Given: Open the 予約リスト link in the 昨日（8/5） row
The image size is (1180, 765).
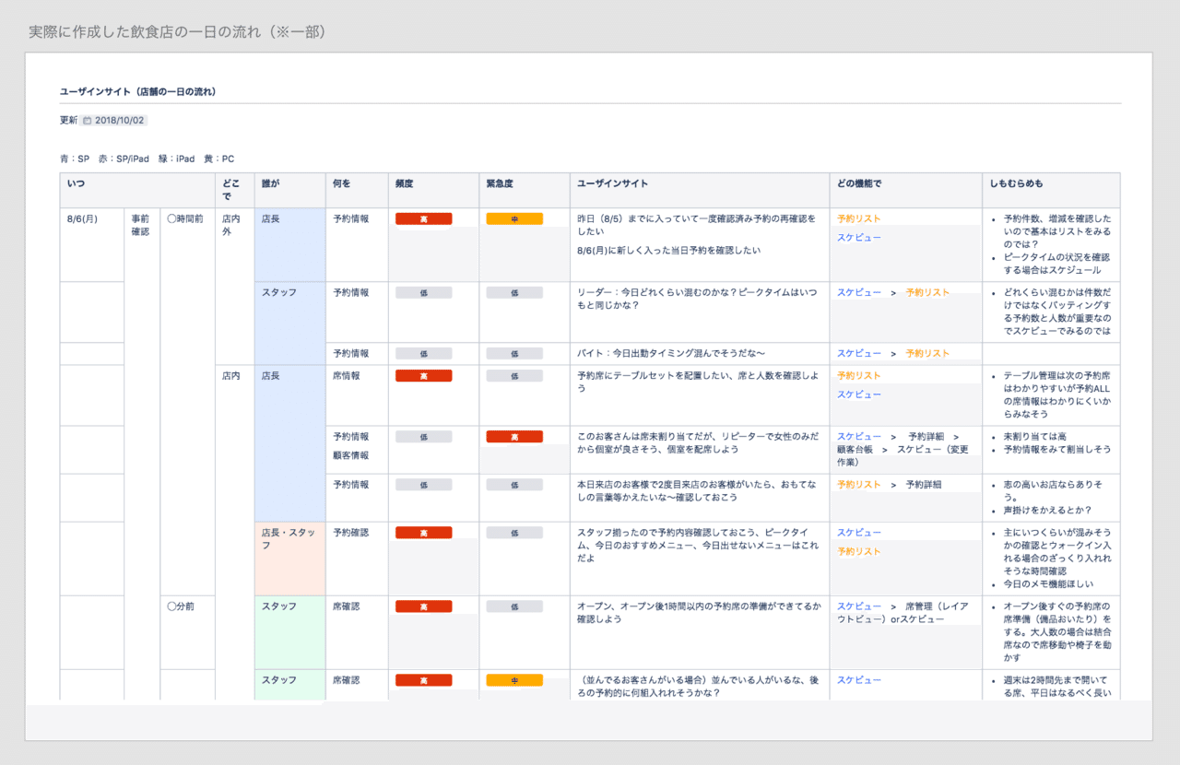Looking at the screenshot, I should pos(859,219).
